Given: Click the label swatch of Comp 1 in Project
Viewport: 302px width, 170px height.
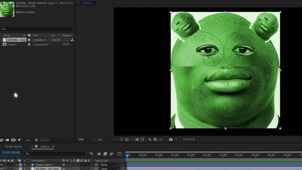Looking at the screenshot, I should click(29, 44).
